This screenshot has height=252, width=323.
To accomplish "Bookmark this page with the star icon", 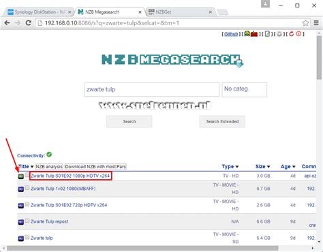I will click(x=305, y=23).
